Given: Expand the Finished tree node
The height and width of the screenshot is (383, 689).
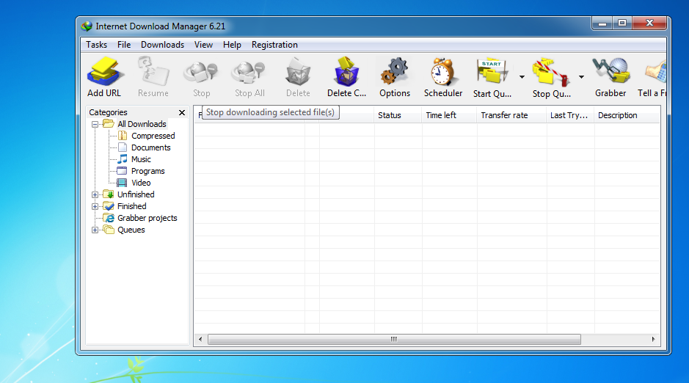Looking at the screenshot, I should tap(95, 206).
